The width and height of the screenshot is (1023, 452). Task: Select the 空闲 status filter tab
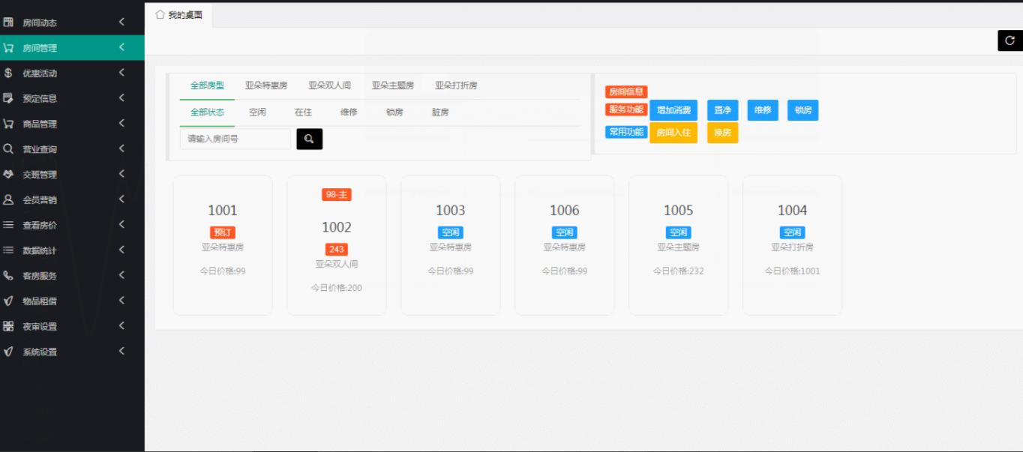pyautogui.click(x=257, y=112)
